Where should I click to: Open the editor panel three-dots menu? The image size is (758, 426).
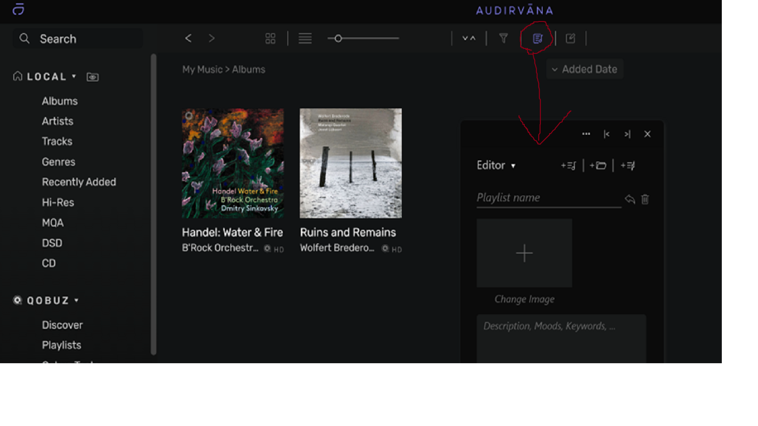point(586,134)
